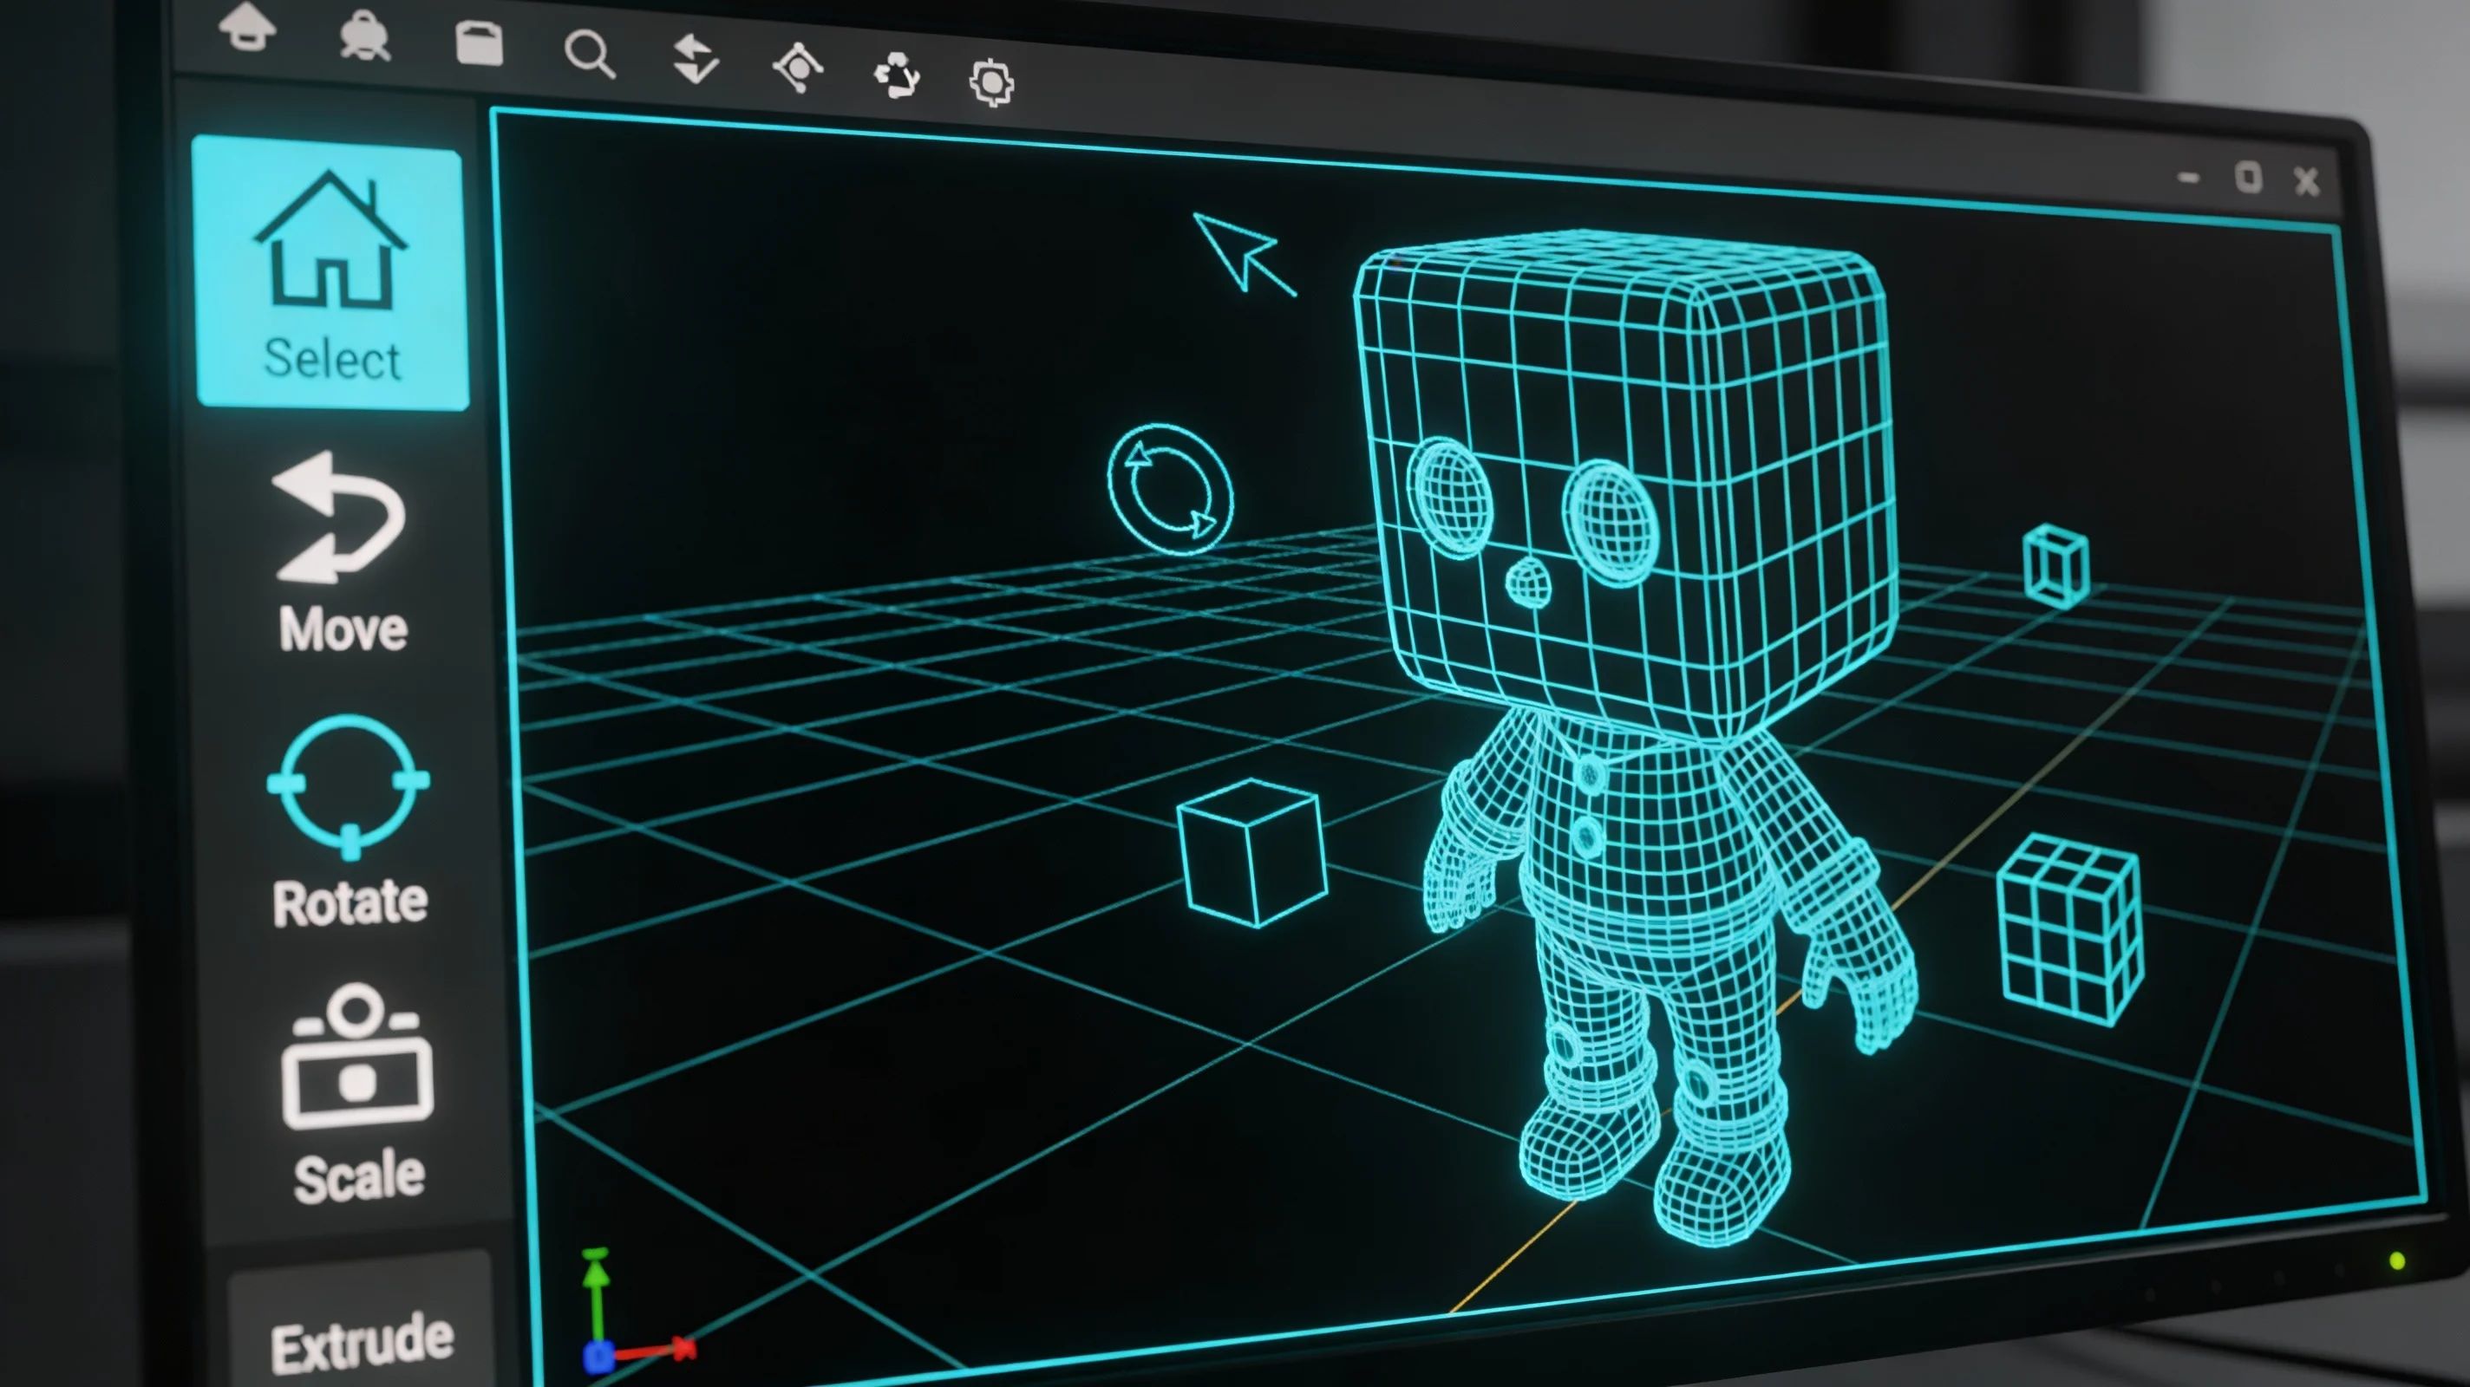
Task: Close the viewport window
Action: coord(2307,181)
